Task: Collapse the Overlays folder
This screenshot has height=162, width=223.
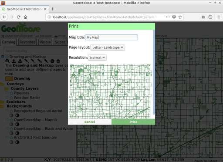Action: tap(2, 84)
